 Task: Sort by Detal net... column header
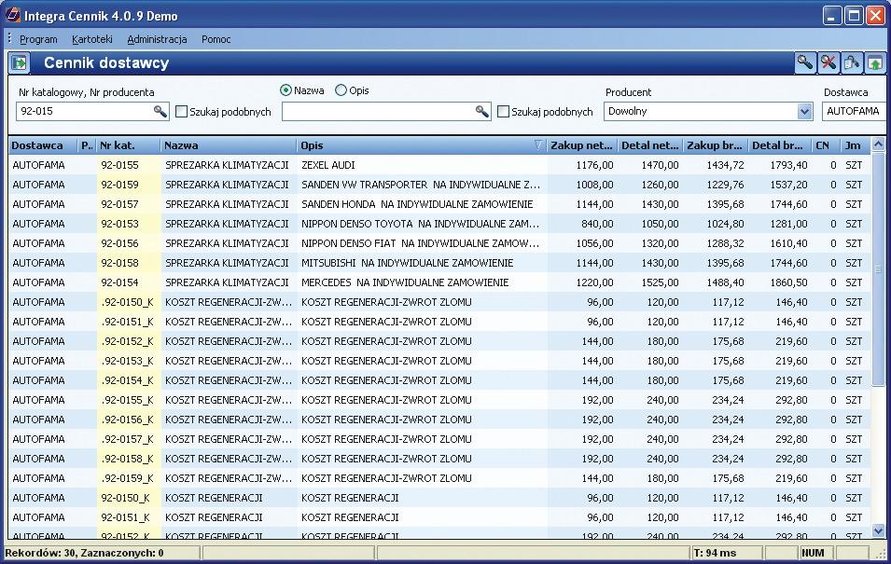point(649,145)
